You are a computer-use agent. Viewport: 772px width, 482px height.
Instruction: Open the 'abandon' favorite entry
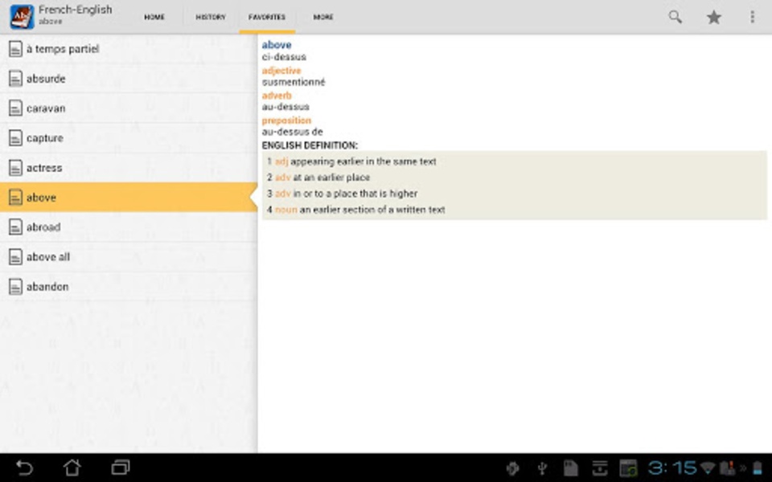[x=129, y=287]
